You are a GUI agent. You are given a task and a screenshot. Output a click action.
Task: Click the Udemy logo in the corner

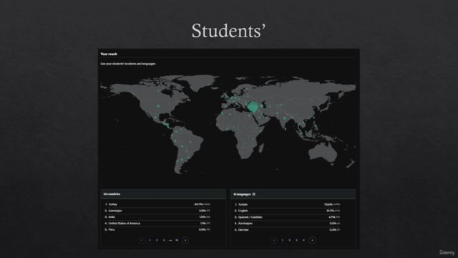[x=447, y=252]
